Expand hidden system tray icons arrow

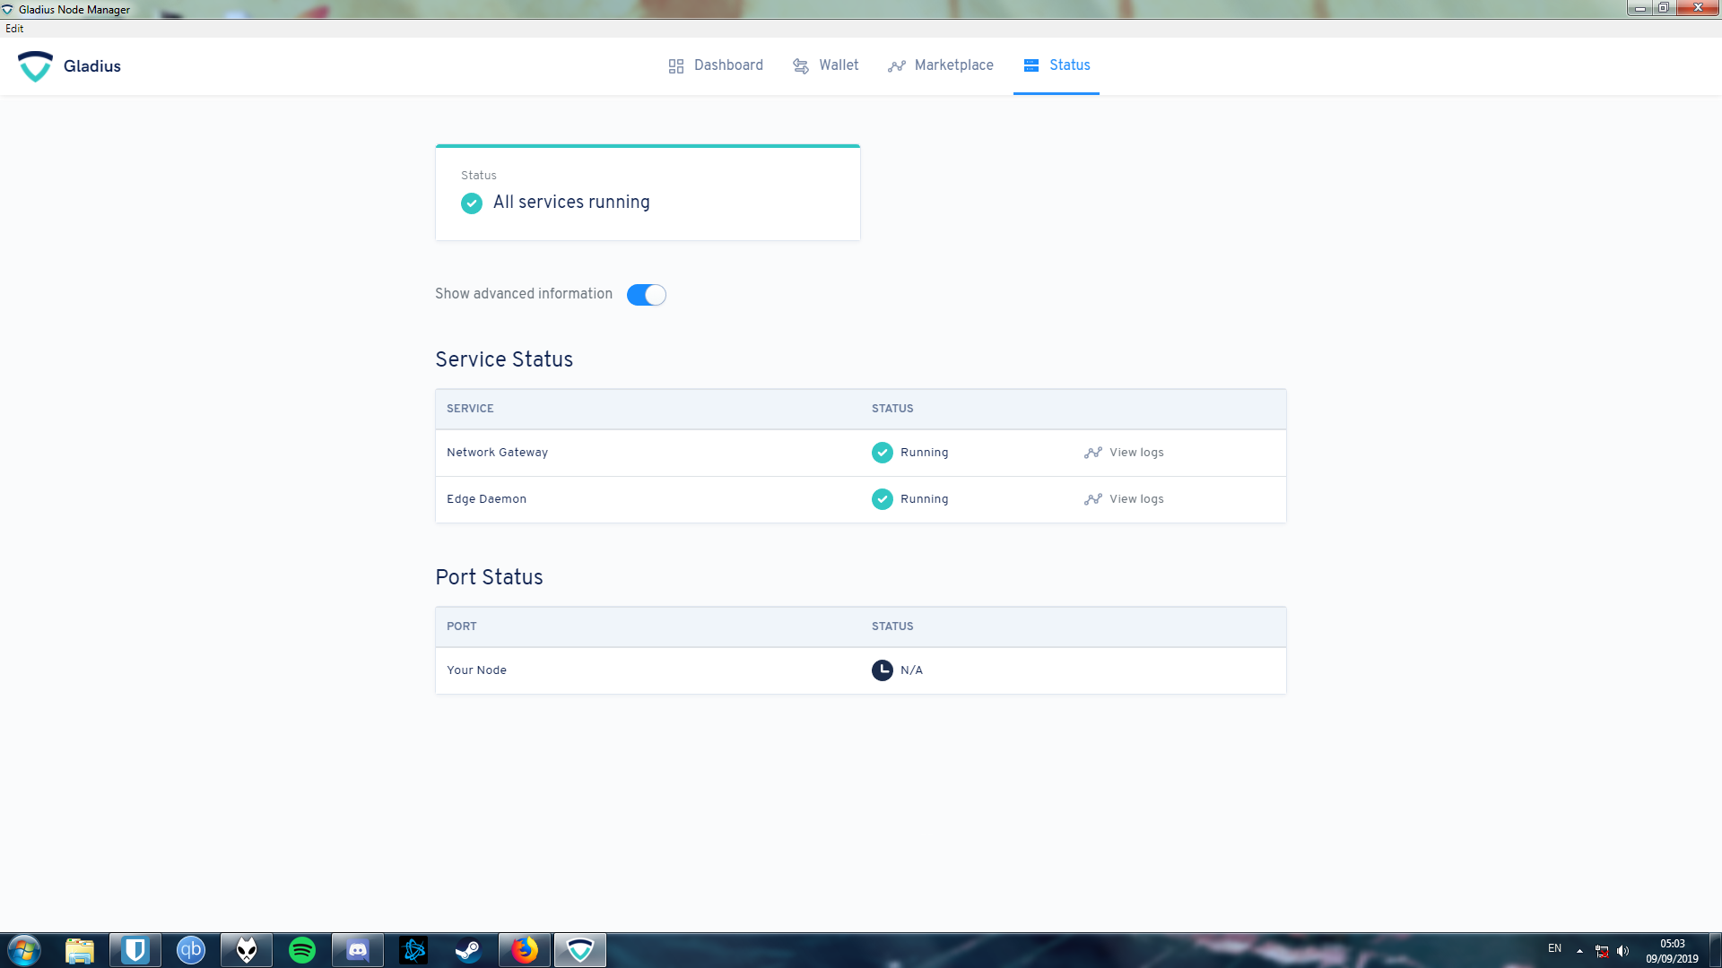(1579, 951)
